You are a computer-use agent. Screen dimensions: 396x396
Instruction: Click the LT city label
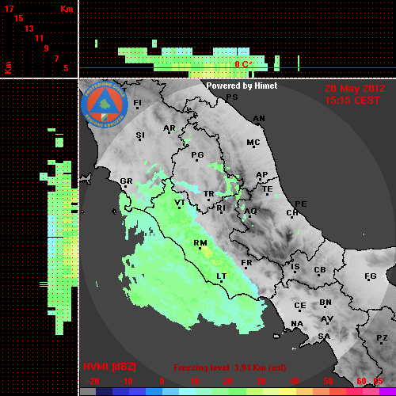click(x=222, y=276)
